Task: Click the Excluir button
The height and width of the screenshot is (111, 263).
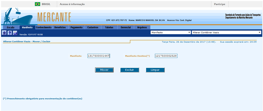Action: point(130,70)
